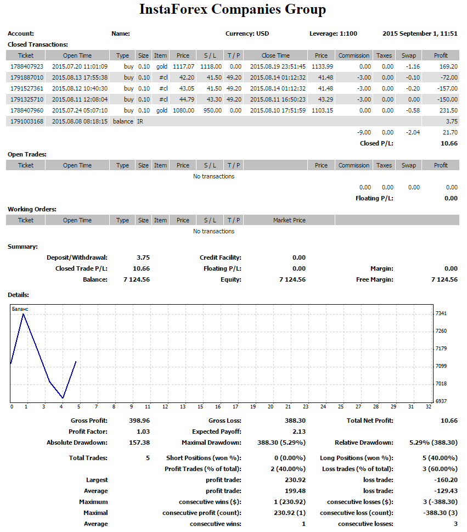Click the profit value -72.00
Image resolution: width=467 pixels, height=532 pixels.
point(449,77)
